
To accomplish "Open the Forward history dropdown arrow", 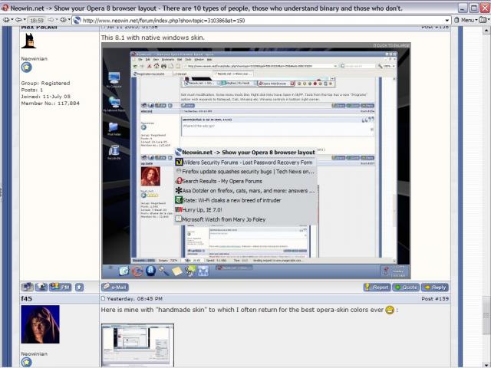I will (56, 20).
